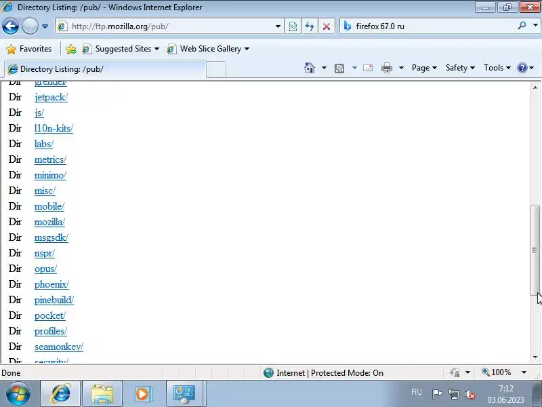The height and width of the screenshot is (407, 542).
Task: Open the l10n-kits/ directory link
Action: click(54, 128)
